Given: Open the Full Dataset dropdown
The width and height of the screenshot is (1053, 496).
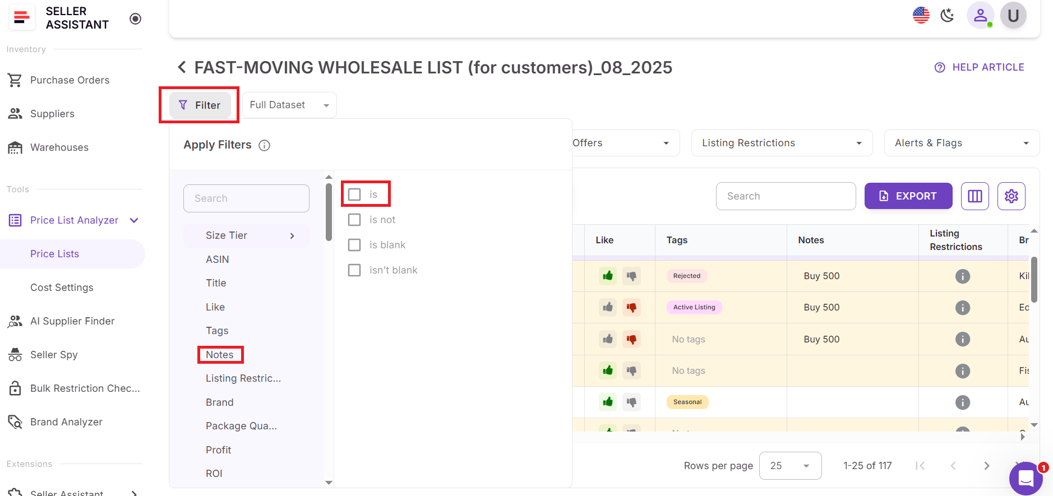Looking at the screenshot, I should 289,105.
